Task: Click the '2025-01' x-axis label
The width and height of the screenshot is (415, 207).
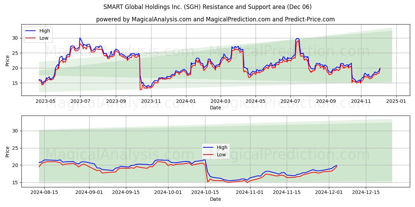Action: [396, 101]
